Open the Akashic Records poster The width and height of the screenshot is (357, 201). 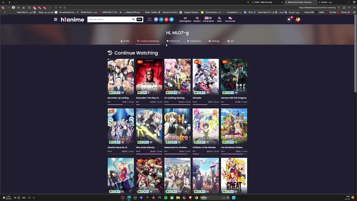(121, 126)
